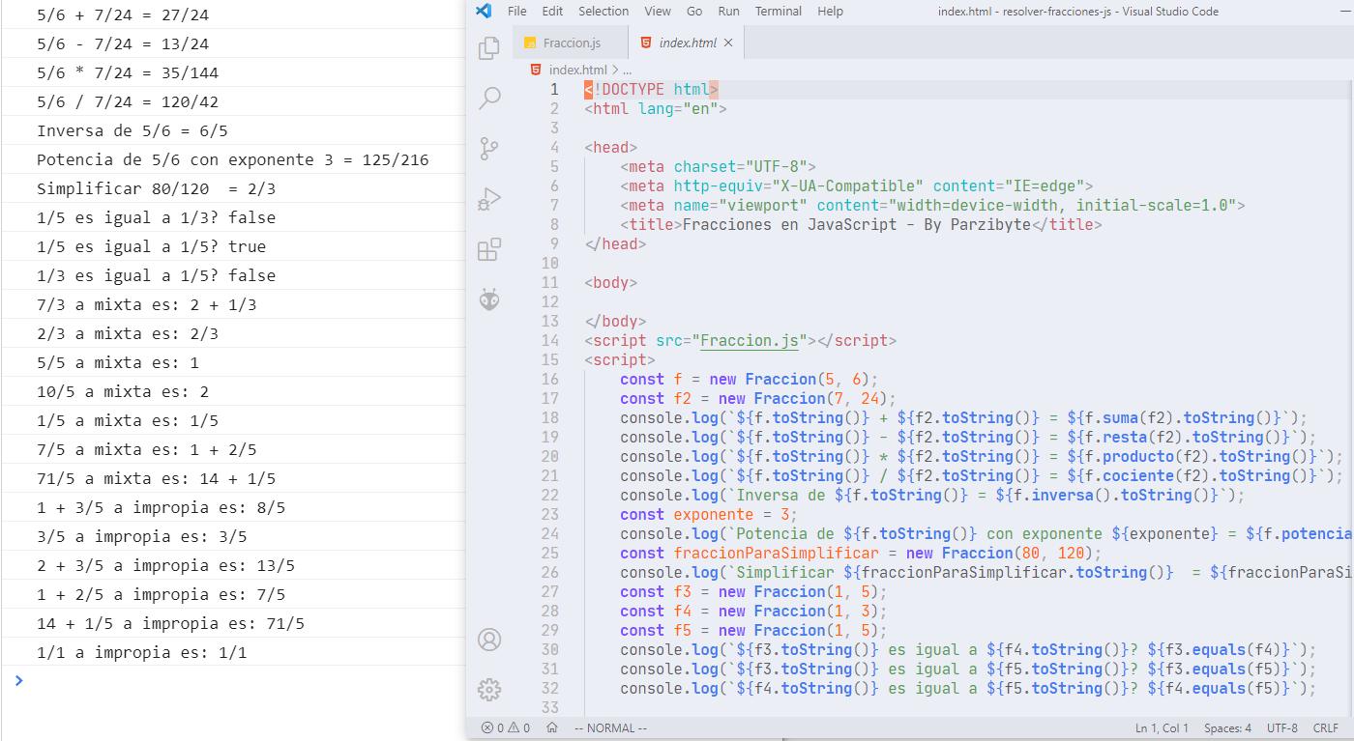Open the Search view in activity bar
The width and height of the screenshot is (1354, 741).
[489, 98]
